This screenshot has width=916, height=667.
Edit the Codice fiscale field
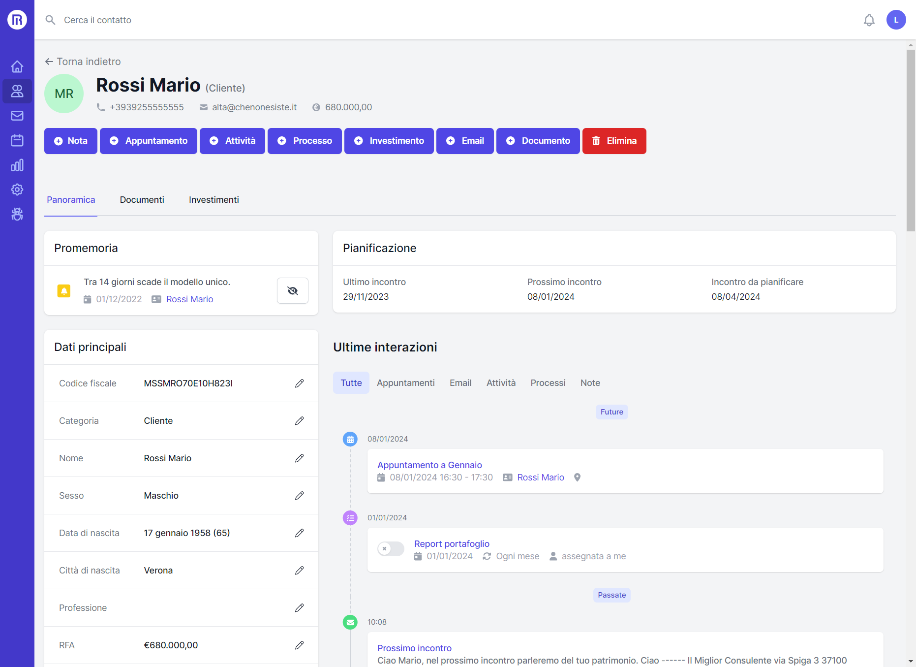[299, 383]
